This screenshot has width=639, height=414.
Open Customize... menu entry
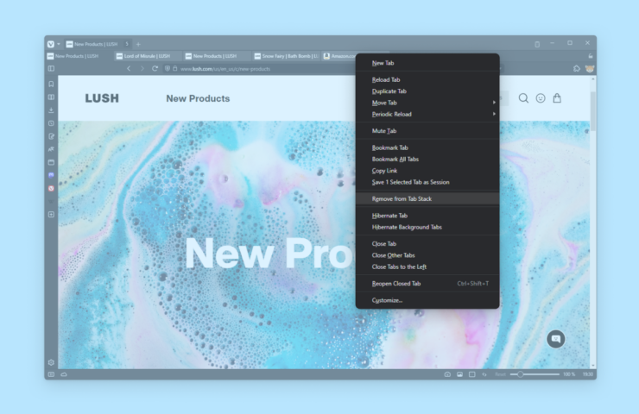(427, 300)
